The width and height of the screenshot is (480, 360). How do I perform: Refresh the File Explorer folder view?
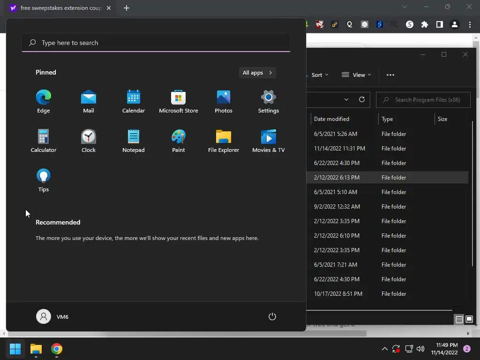[362, 99]
